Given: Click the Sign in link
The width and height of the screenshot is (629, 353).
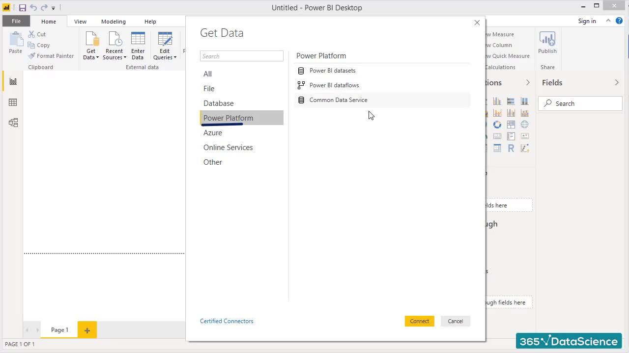Looking at the screenshot, I should 587,21.
